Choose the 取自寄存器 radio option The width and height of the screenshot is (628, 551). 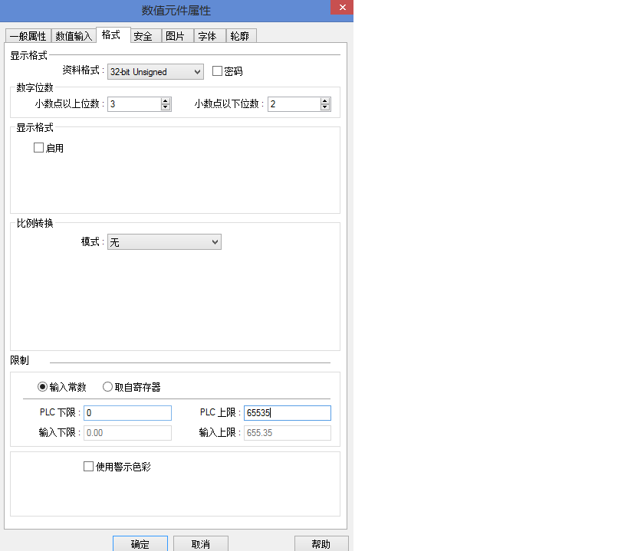click(x=107, y=387)
